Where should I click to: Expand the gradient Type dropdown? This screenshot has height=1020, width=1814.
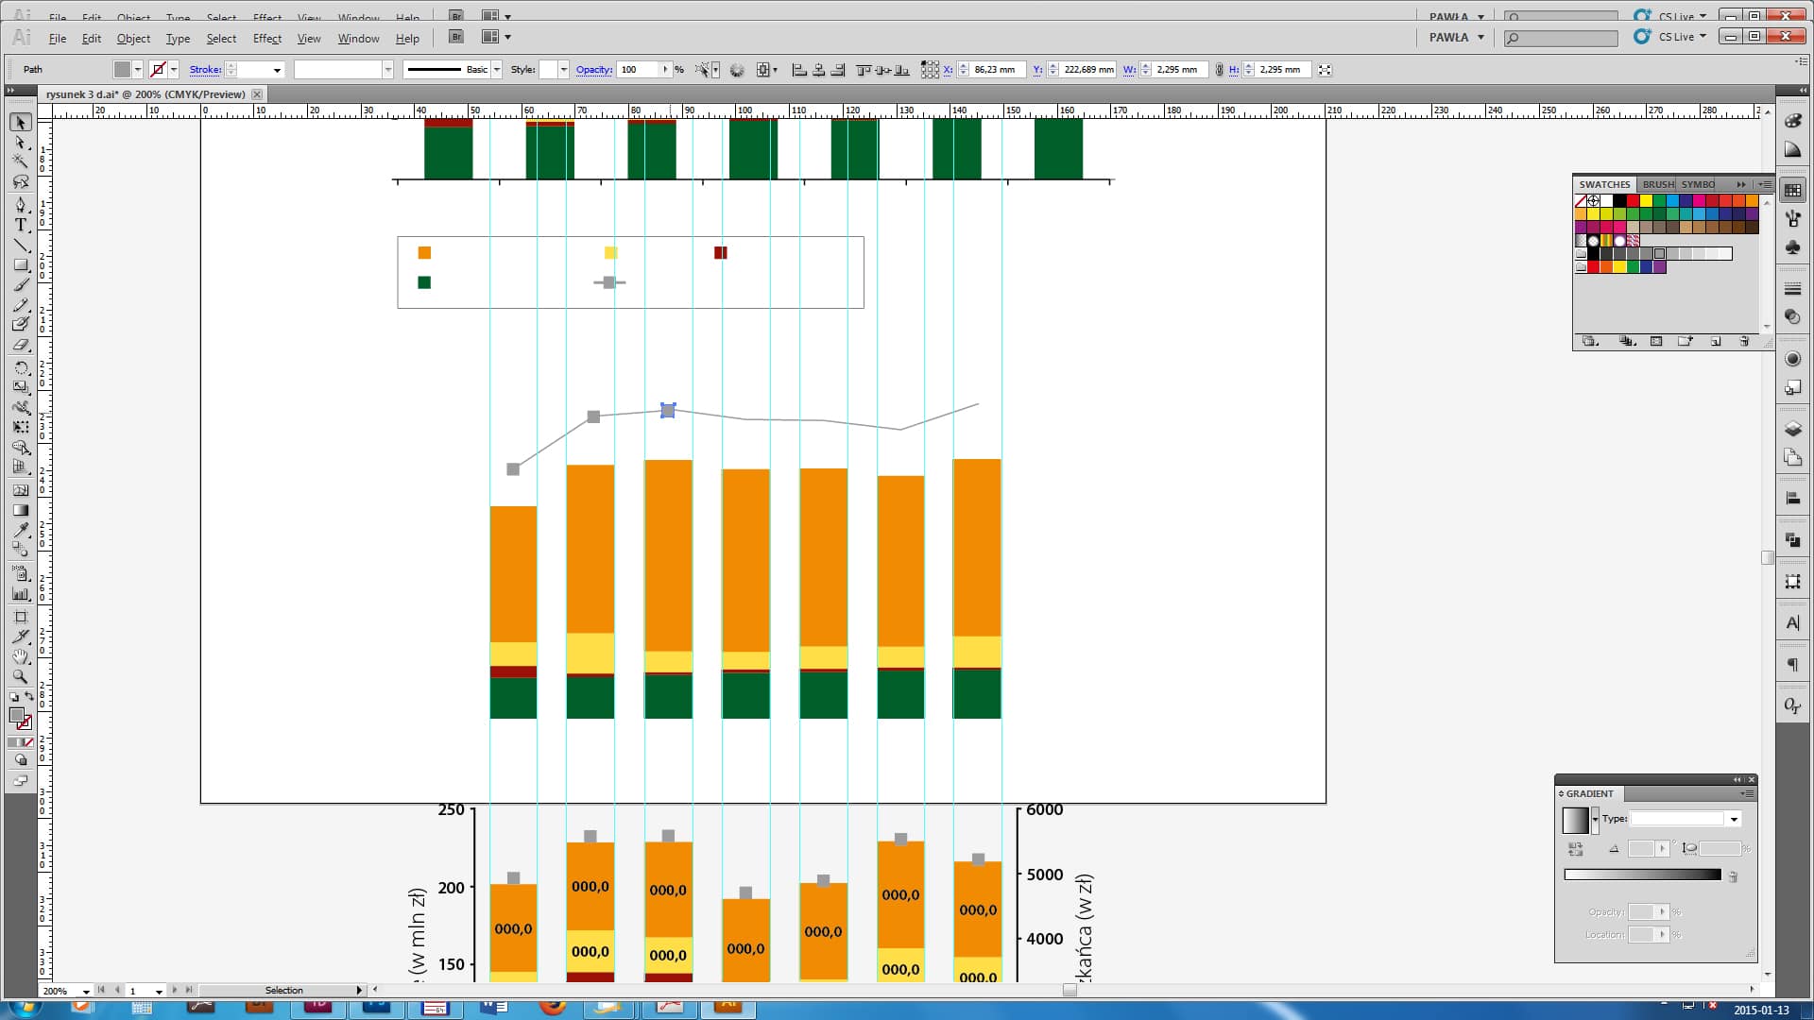point(1734,820)
